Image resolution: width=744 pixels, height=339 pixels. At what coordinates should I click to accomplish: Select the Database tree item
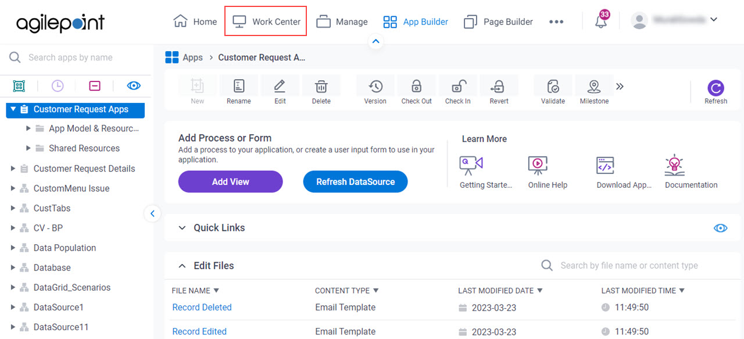(x=52, y=267)
